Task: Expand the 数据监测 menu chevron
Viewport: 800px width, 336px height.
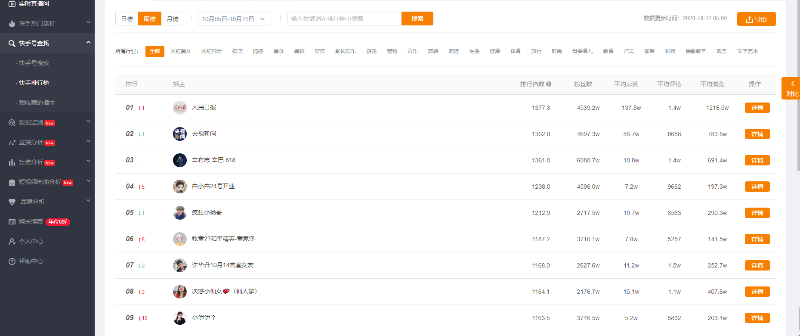Action: (88, 121)
